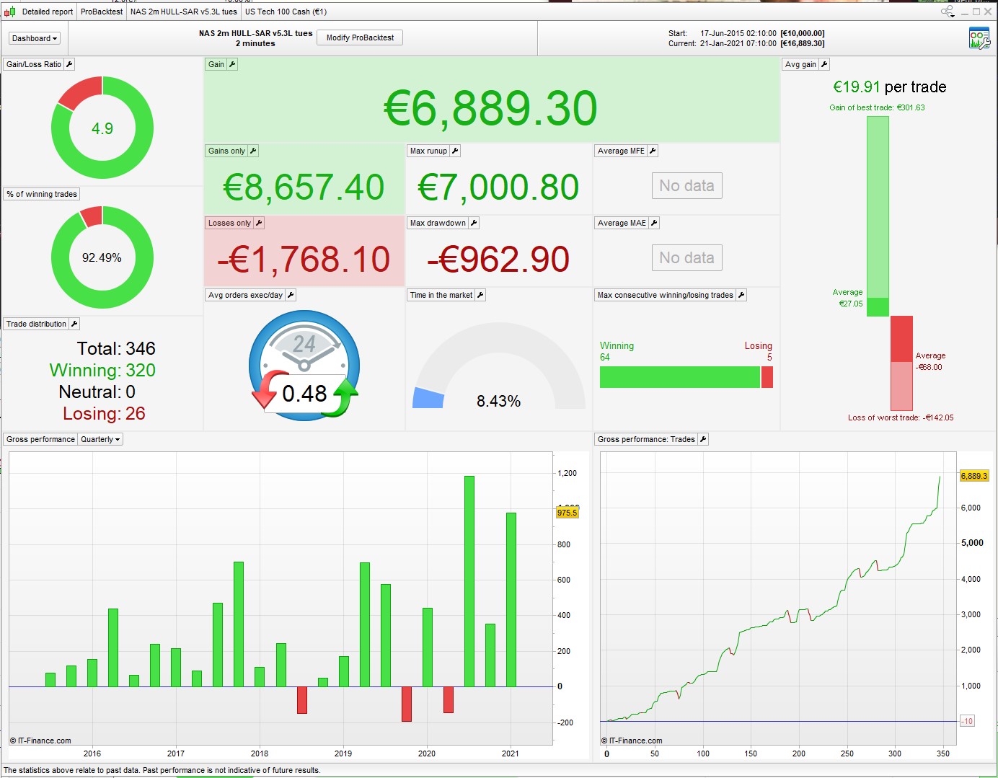Viewport: 998px width, 778px height.
Task: Click the No data button under Average MAE
Action: tap(686, 258)
